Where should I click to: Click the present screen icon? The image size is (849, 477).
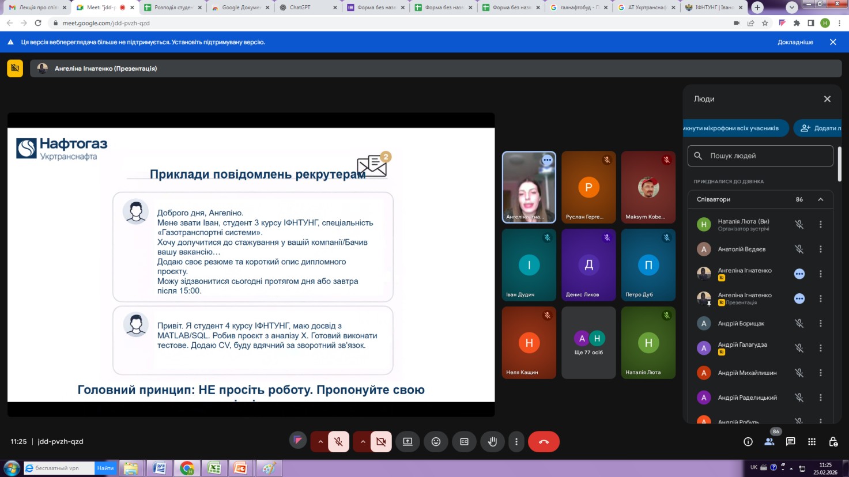(x=407, y=442)
